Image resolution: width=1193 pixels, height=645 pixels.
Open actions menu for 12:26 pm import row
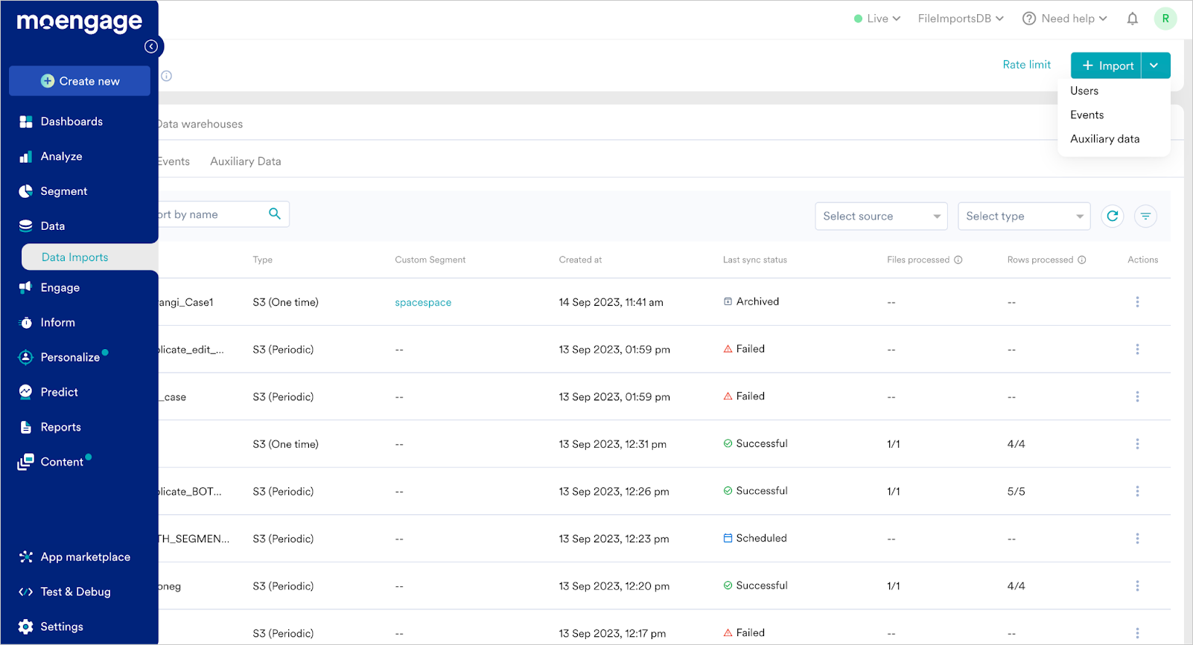(x=1137, y=492)
